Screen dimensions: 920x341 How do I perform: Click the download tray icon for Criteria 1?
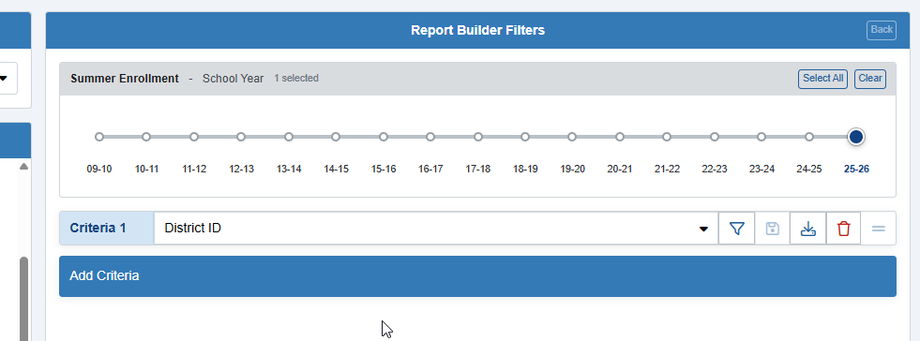tap(808, 229)
